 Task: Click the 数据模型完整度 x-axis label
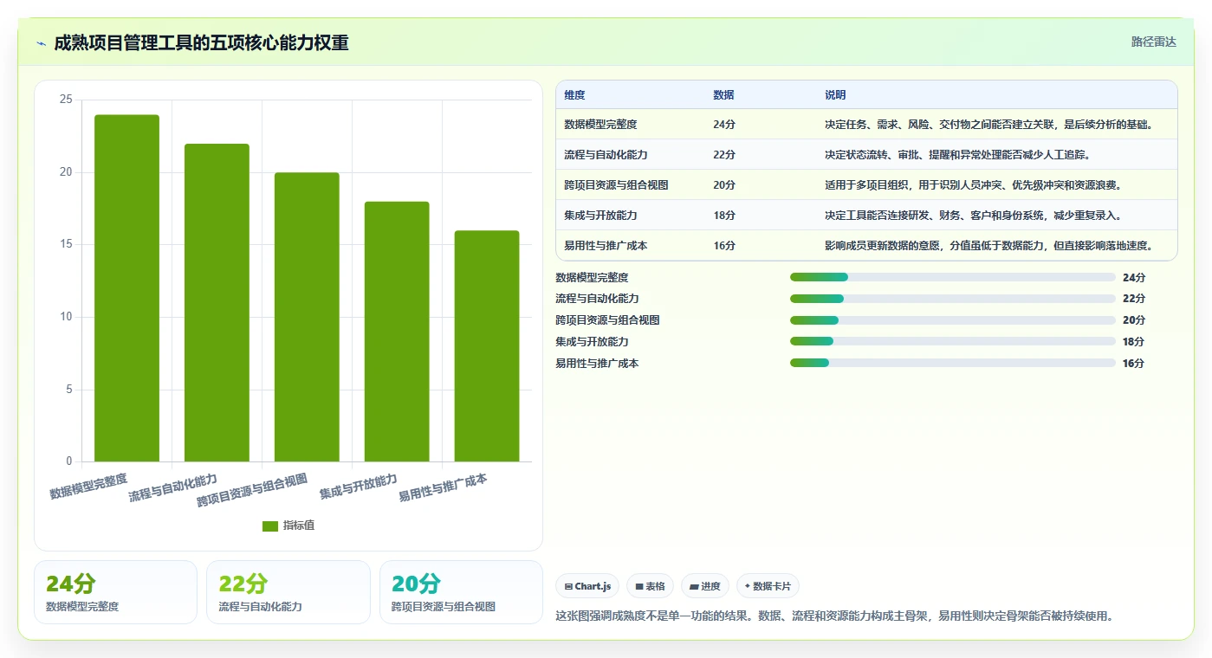point(88,487)
